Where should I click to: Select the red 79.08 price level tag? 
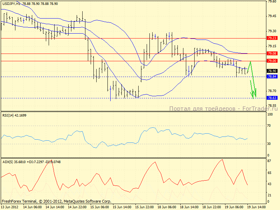[272, 54]
